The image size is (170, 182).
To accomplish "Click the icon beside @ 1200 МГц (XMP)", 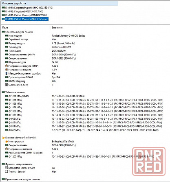I will [x=7, y=96].
